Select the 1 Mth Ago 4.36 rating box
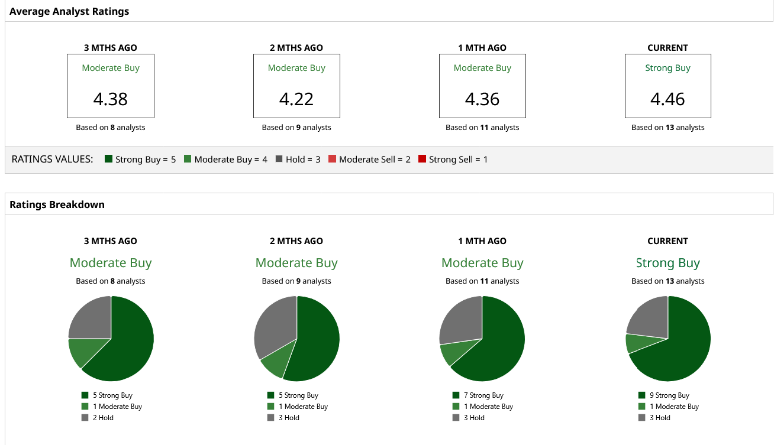Screen dimensions: 774x445 click(x=482, y=86)
